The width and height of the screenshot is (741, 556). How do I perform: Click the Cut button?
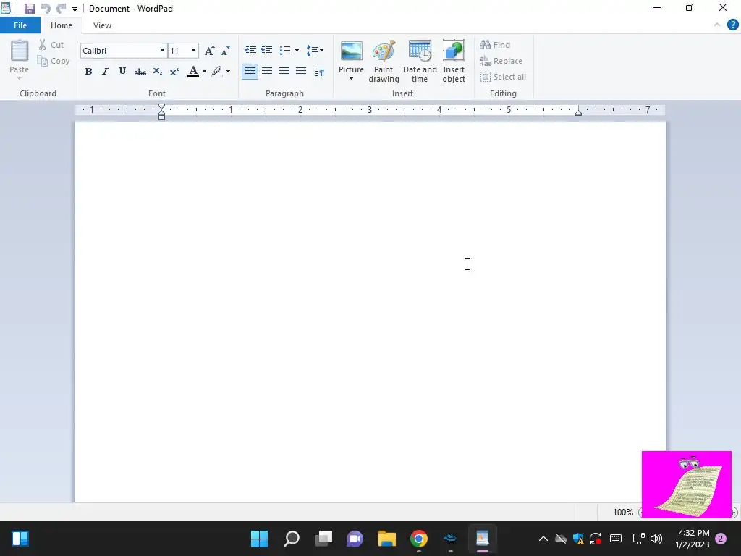(51, 45)
